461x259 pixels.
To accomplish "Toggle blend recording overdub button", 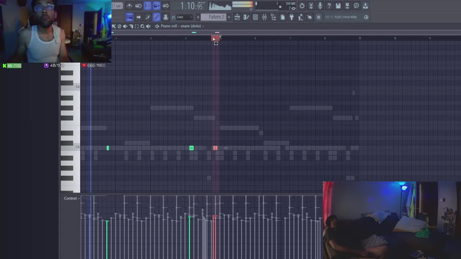I will point(156,6).
